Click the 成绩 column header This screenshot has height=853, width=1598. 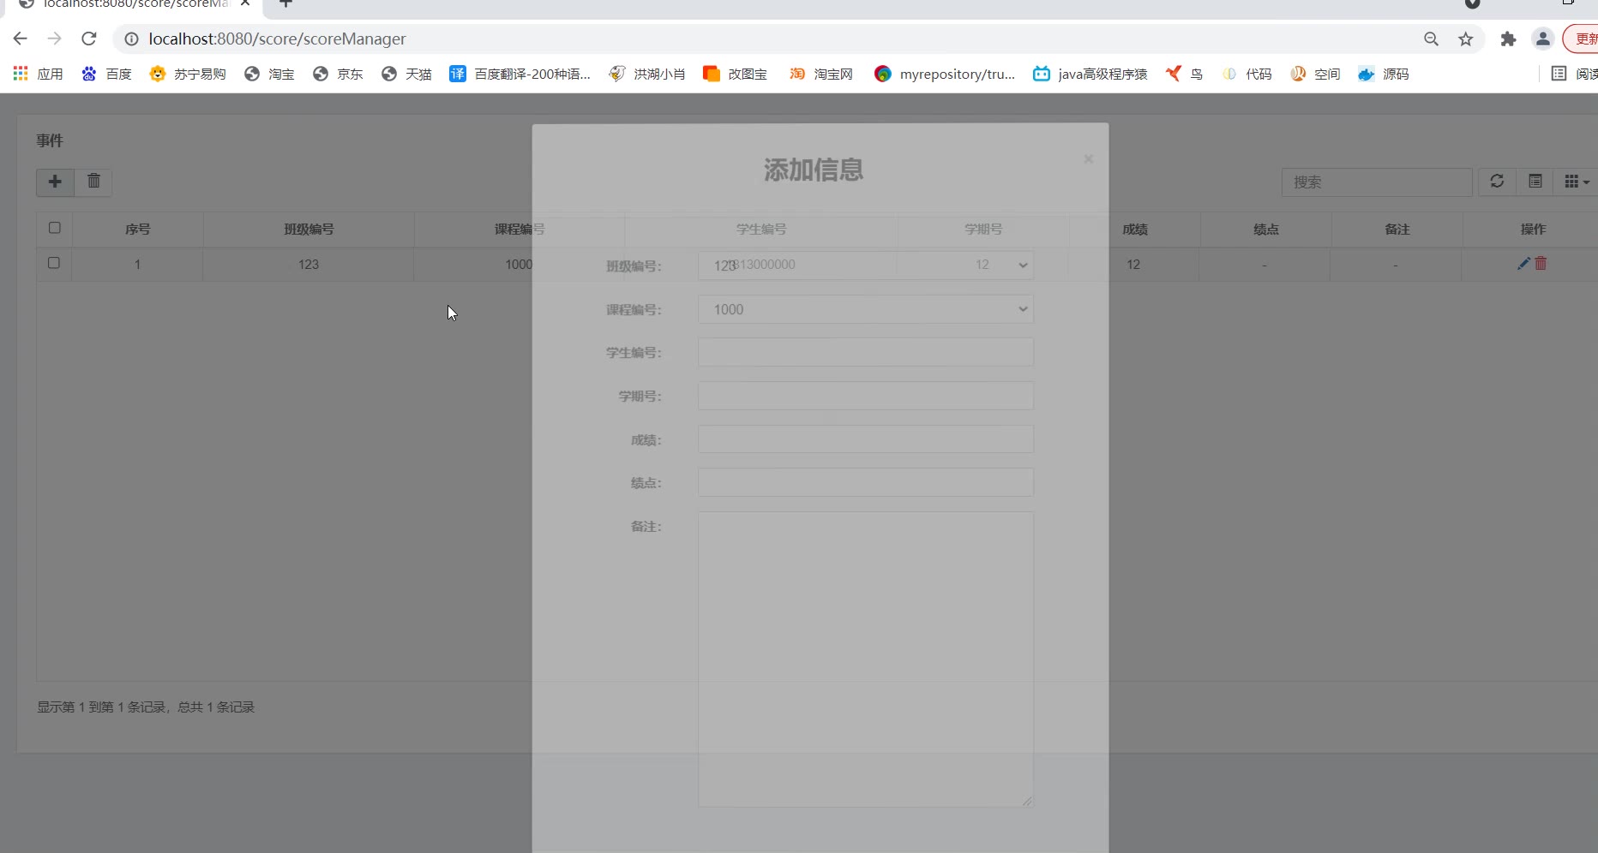1135,230
